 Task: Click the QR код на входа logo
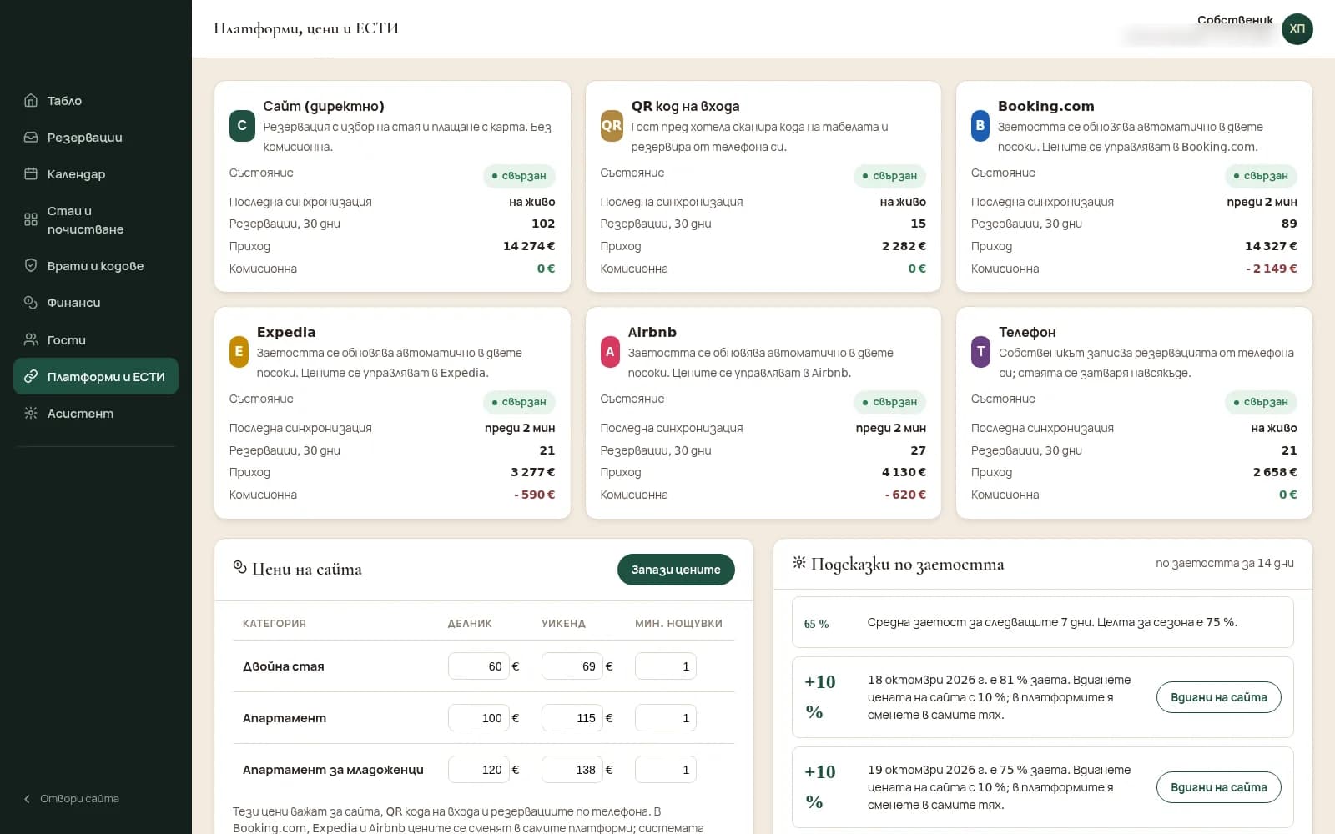coord(612,126)
